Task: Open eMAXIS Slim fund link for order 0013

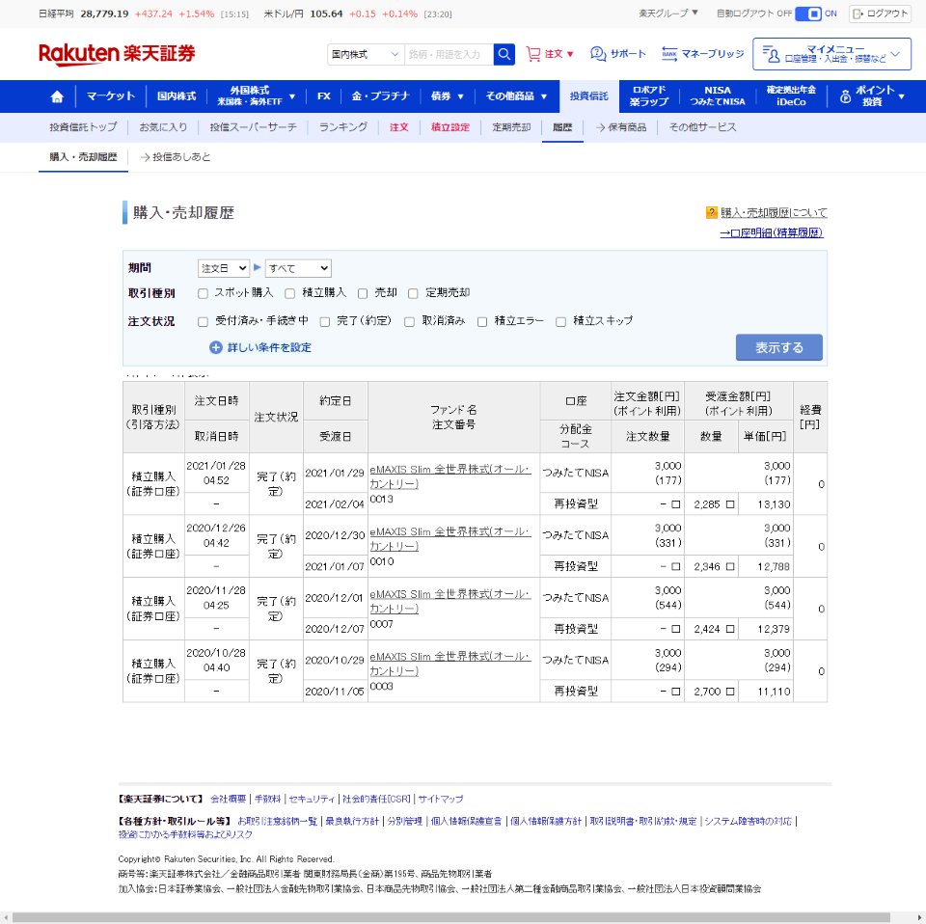Action: click(x=450, y=476)
